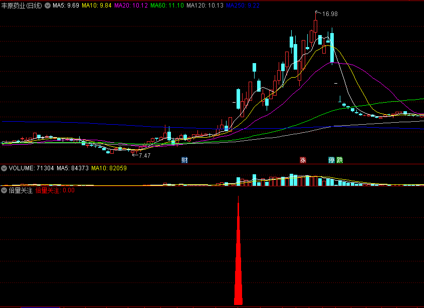Click the volume MA5: 84373 label

[x=73, y=168]
